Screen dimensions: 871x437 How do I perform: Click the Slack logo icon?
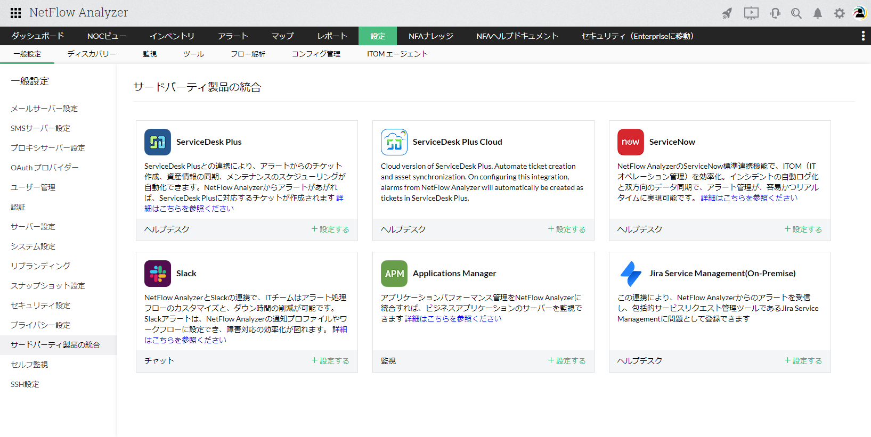(x=158, y=274)
